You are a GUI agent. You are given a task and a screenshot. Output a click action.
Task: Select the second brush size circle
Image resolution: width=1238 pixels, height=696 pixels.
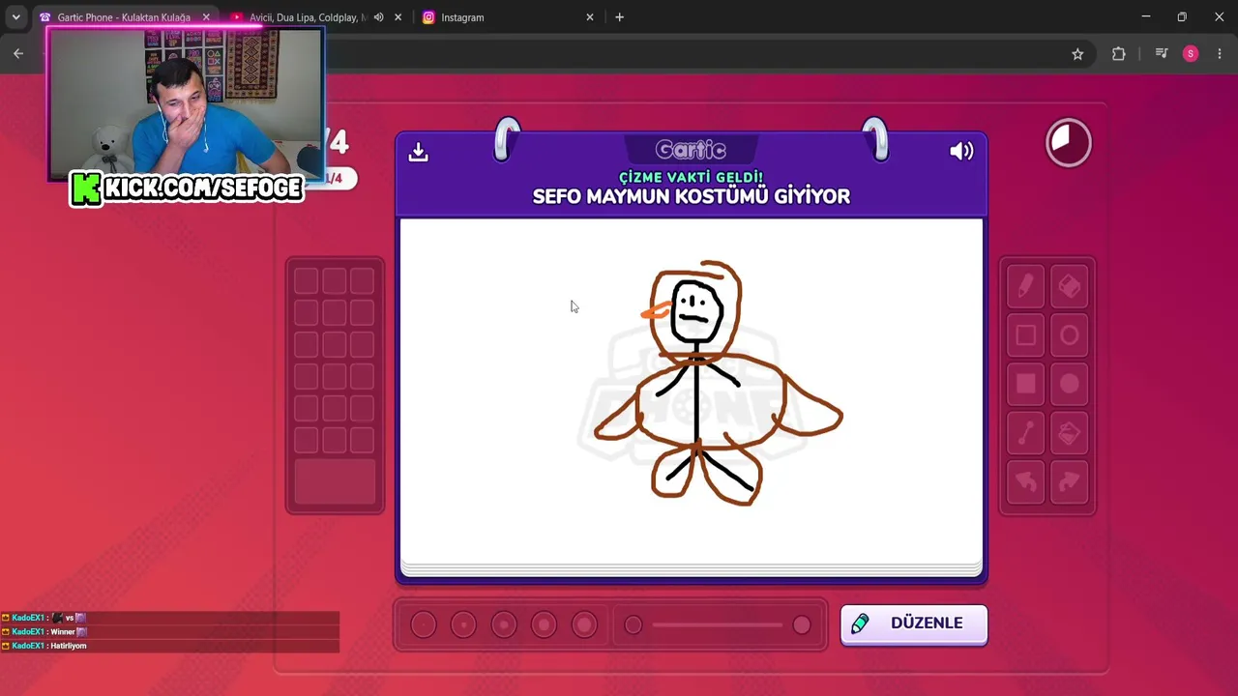tap(463, 625)
